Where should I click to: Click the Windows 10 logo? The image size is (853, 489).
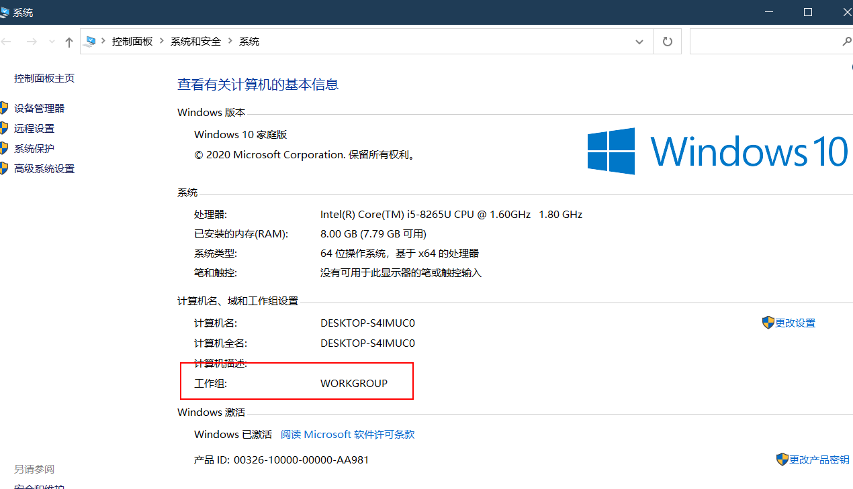(717, 151)
